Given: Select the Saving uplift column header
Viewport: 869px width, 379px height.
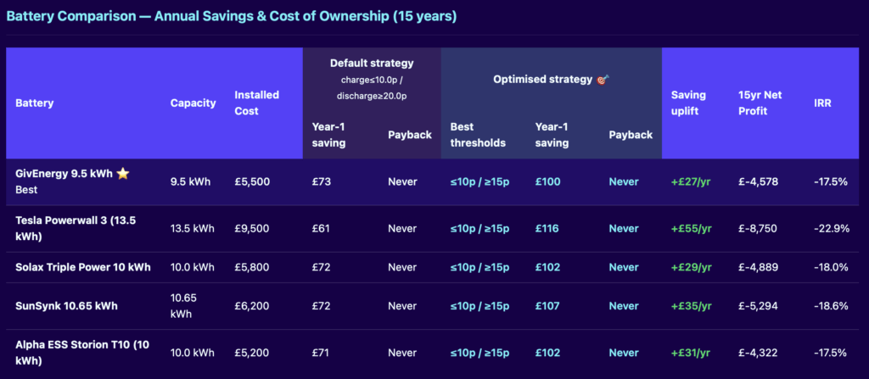Looking at the screenshot, I should (688, 103).
